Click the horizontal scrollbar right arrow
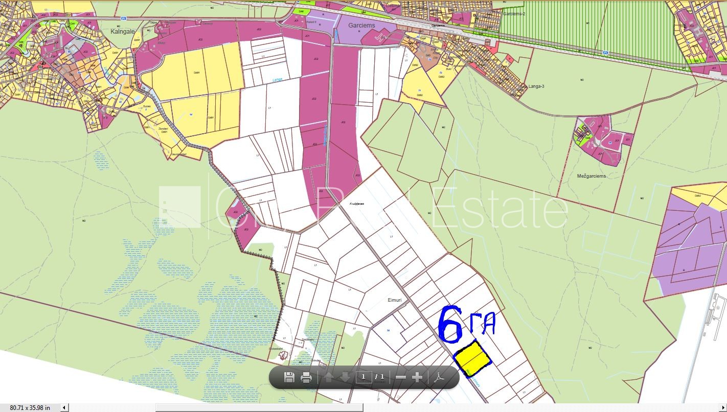Image resolution: width=727 pixels, height=412 pixels. 722,407
